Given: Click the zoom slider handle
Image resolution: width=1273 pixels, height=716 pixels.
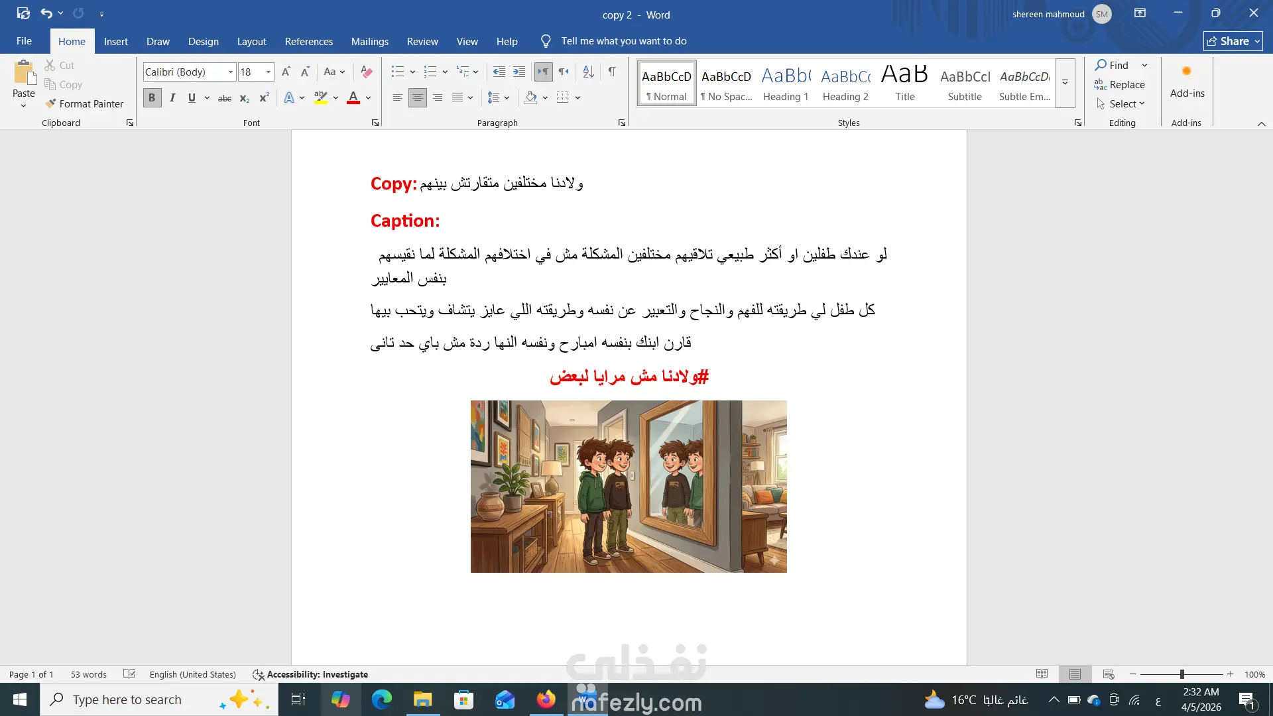Looking at the screenshot, I should [x=1182, y=674].
